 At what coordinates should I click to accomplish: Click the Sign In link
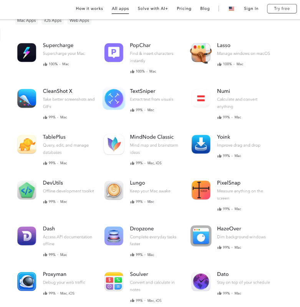point(251,8)
